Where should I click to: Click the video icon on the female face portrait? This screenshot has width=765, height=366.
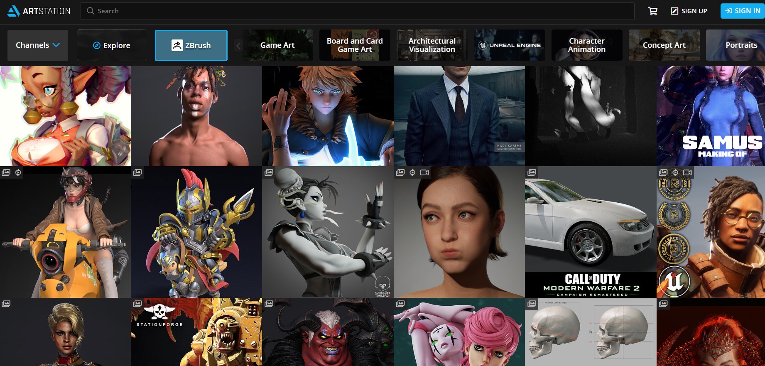[424, 172]
